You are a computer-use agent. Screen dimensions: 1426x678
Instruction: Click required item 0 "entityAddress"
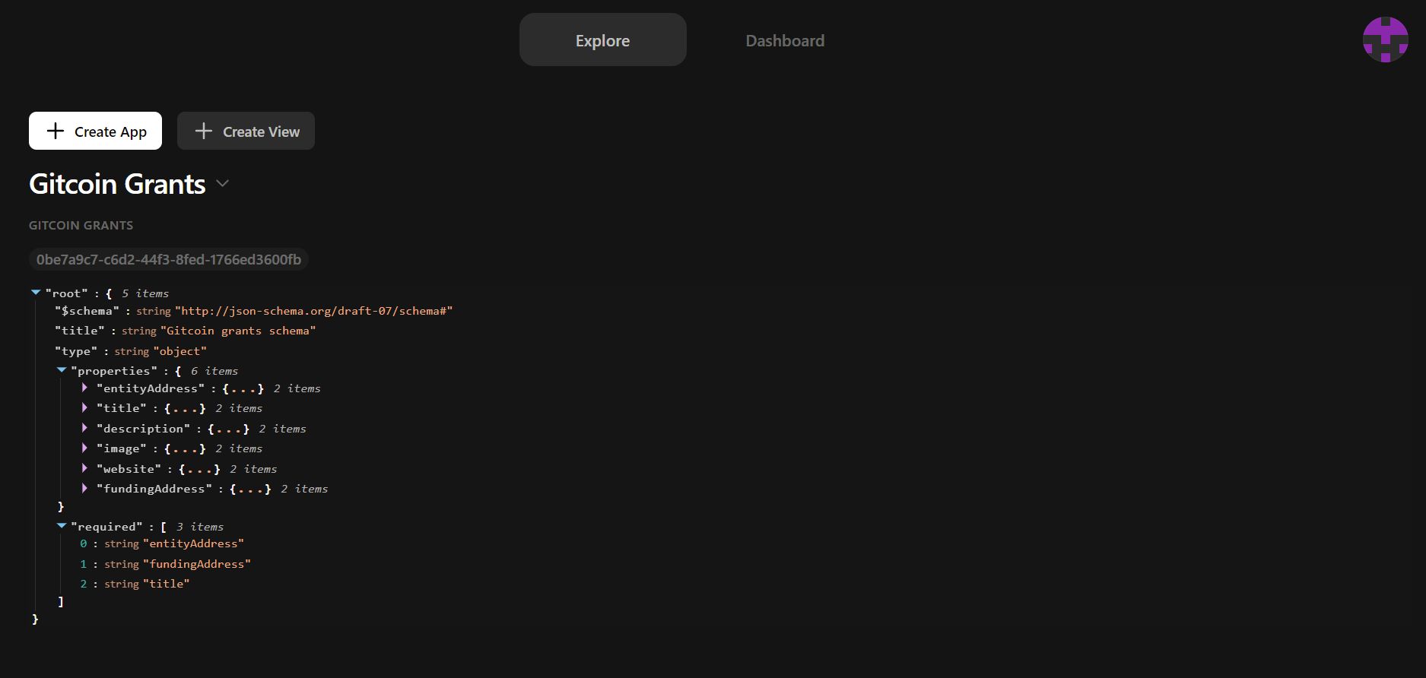(x=193, y=543)
